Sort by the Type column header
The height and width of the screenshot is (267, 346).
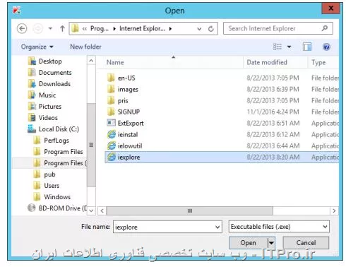[318, 63]
